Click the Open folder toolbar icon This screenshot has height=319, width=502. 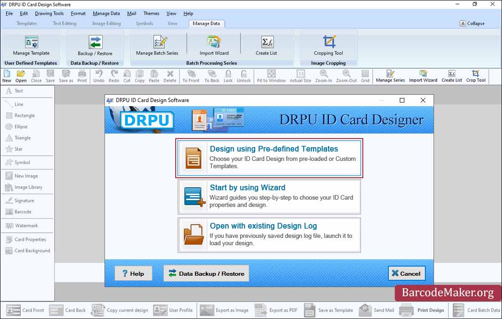[21, 77]
